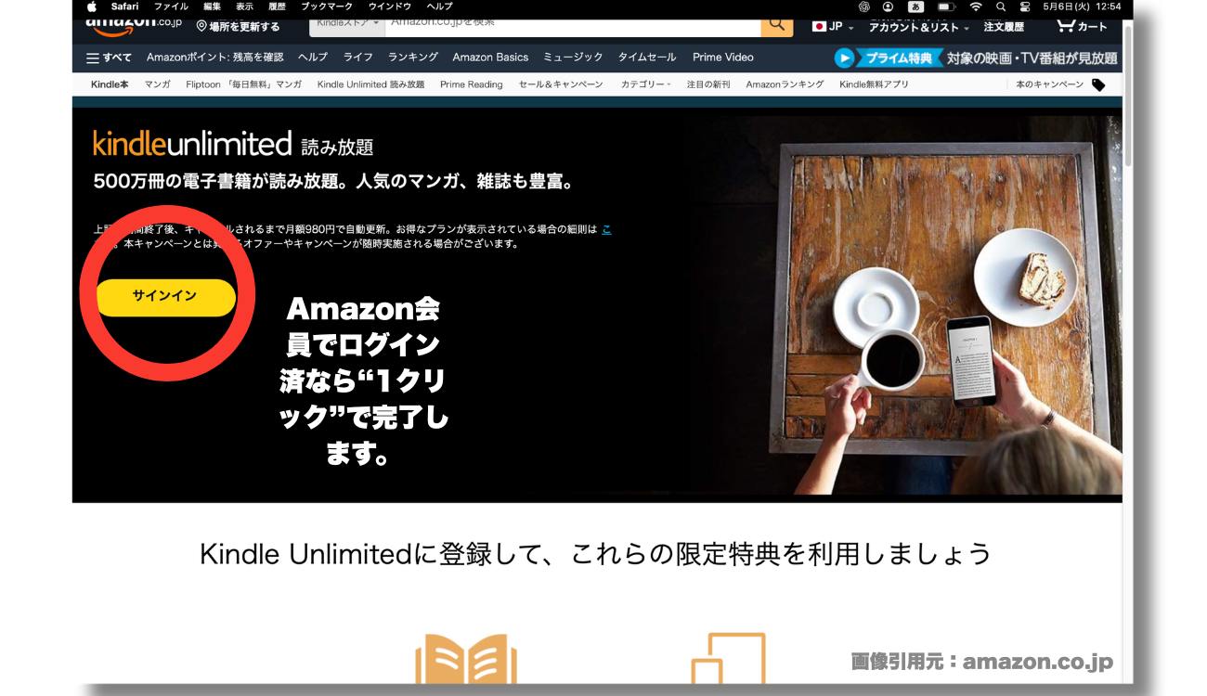
Task: Click Amazon Basics navigation link
Action: (490, 58)
